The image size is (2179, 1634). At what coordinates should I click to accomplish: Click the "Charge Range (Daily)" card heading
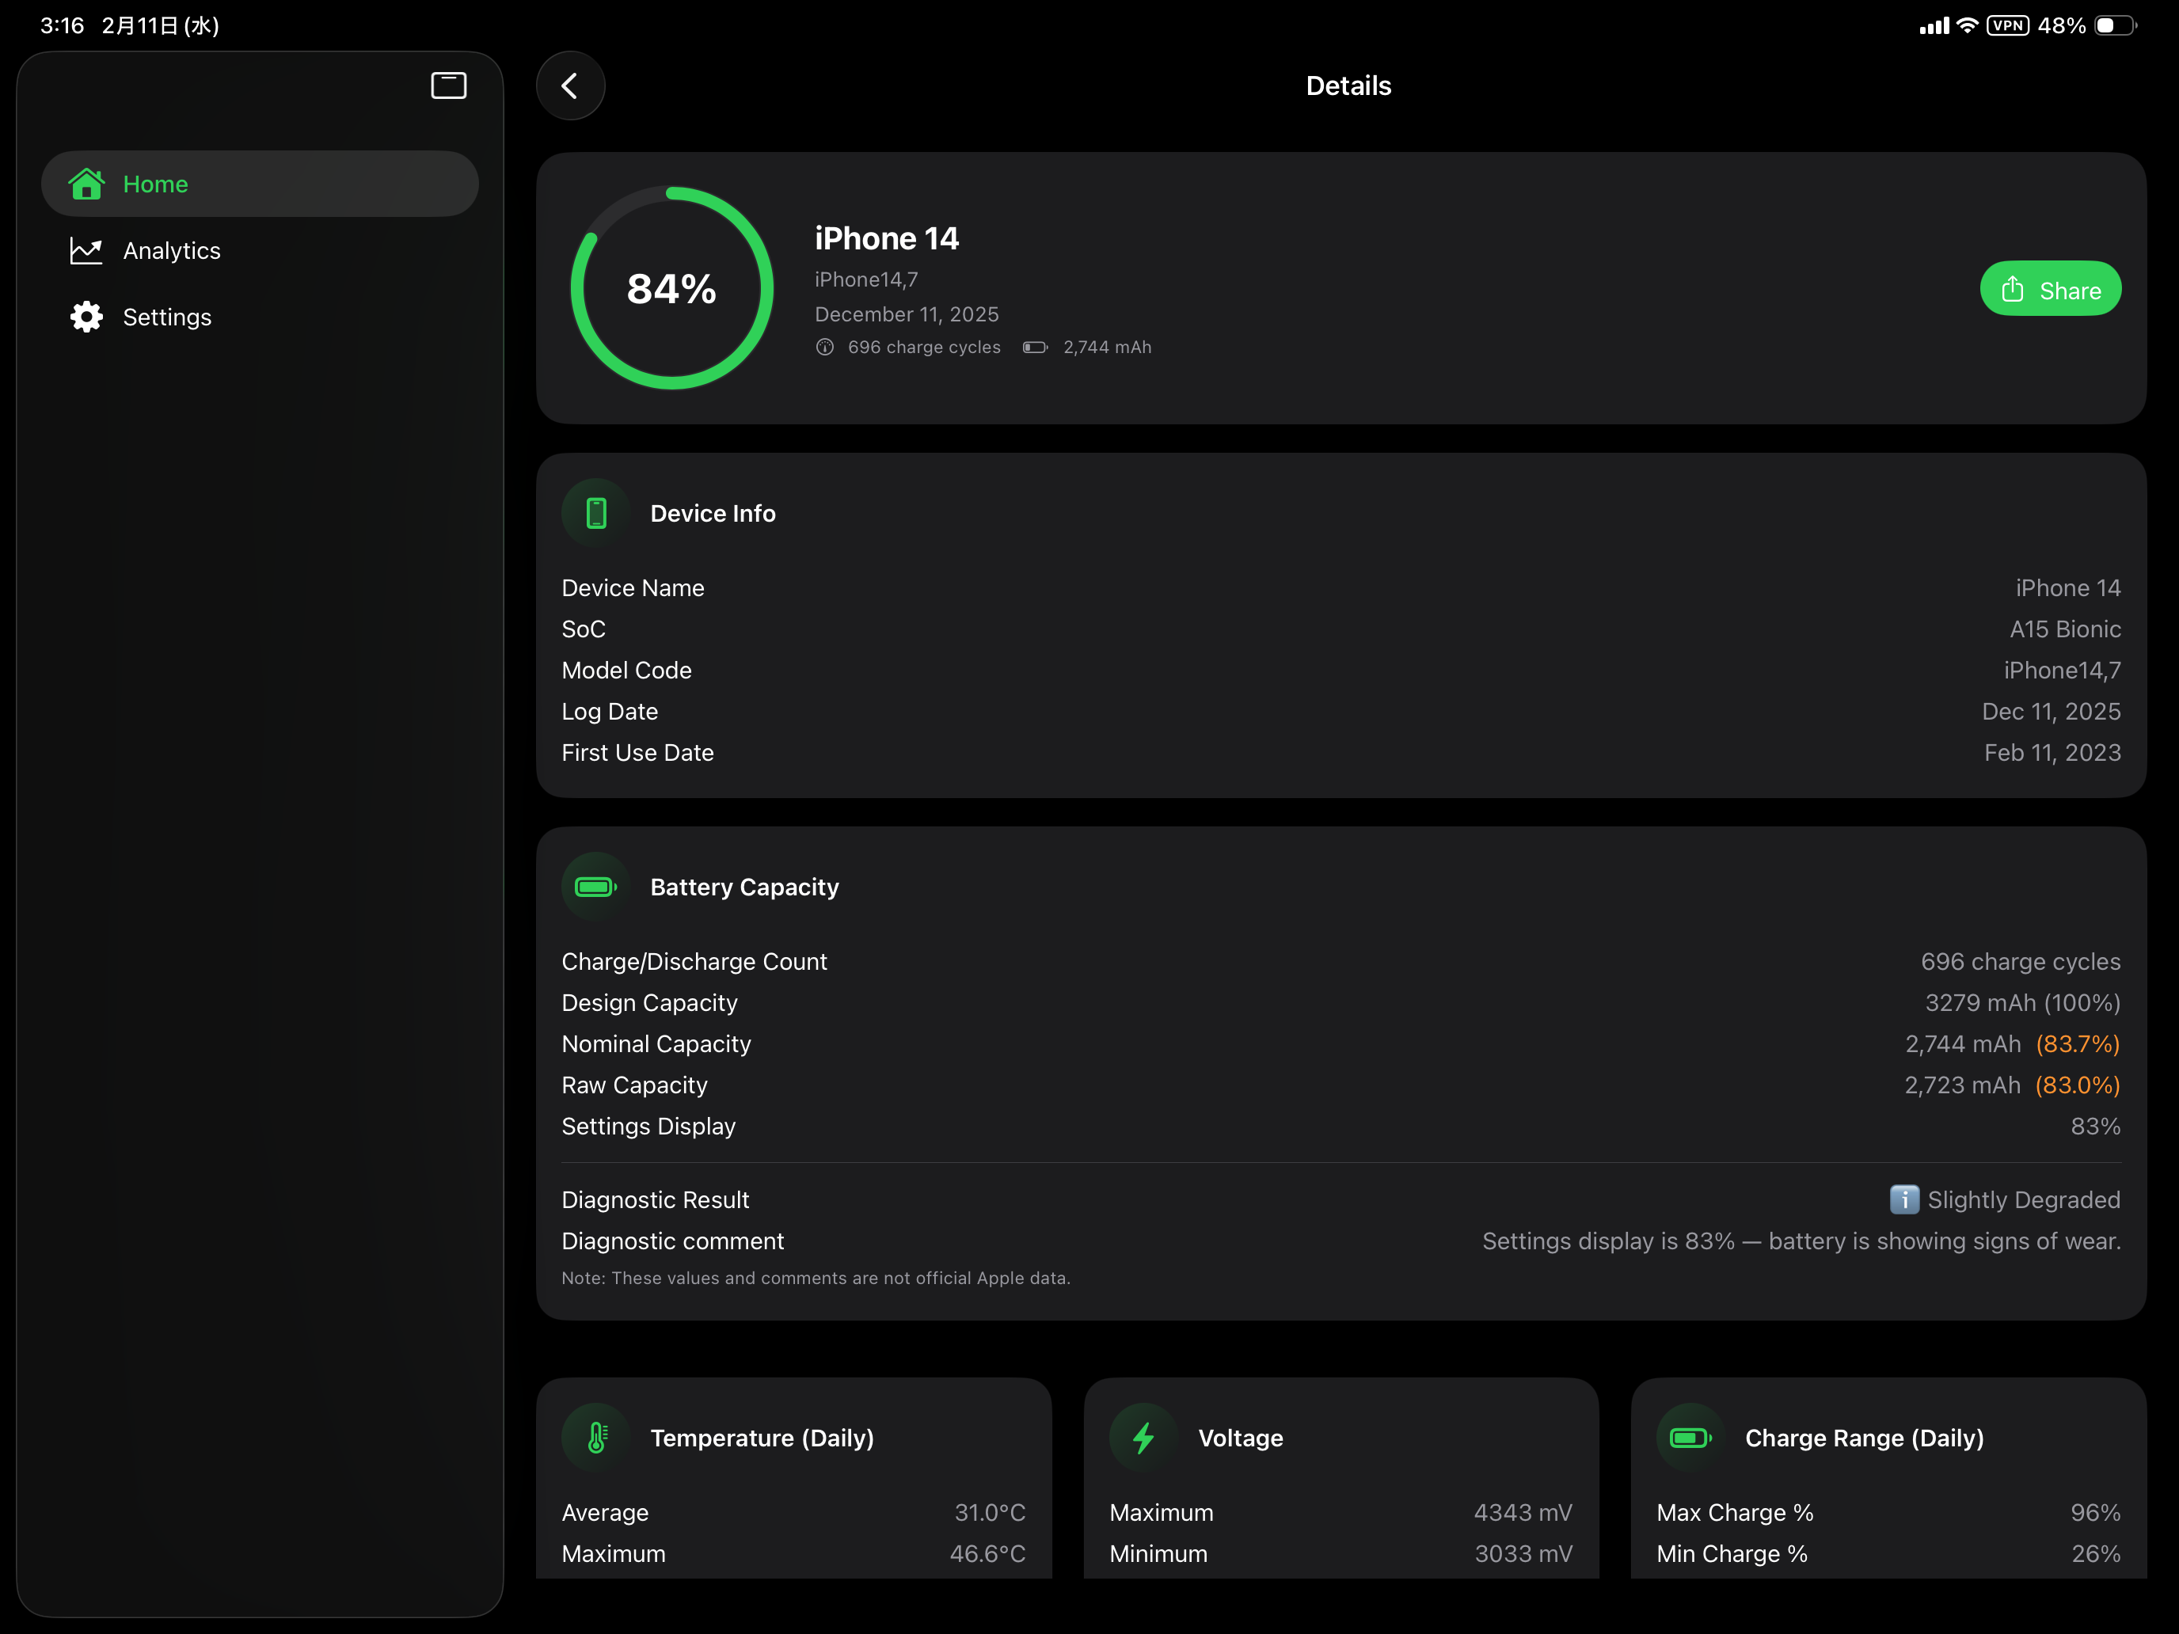(1864, 1438)
